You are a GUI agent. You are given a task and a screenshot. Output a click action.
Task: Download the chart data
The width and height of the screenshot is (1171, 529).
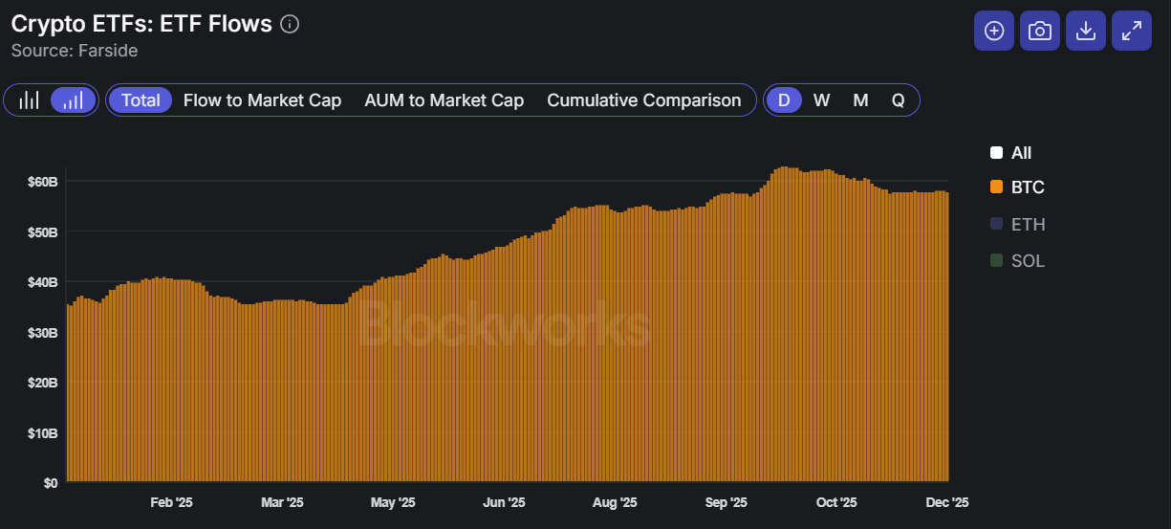click(x=1085, y=31)
